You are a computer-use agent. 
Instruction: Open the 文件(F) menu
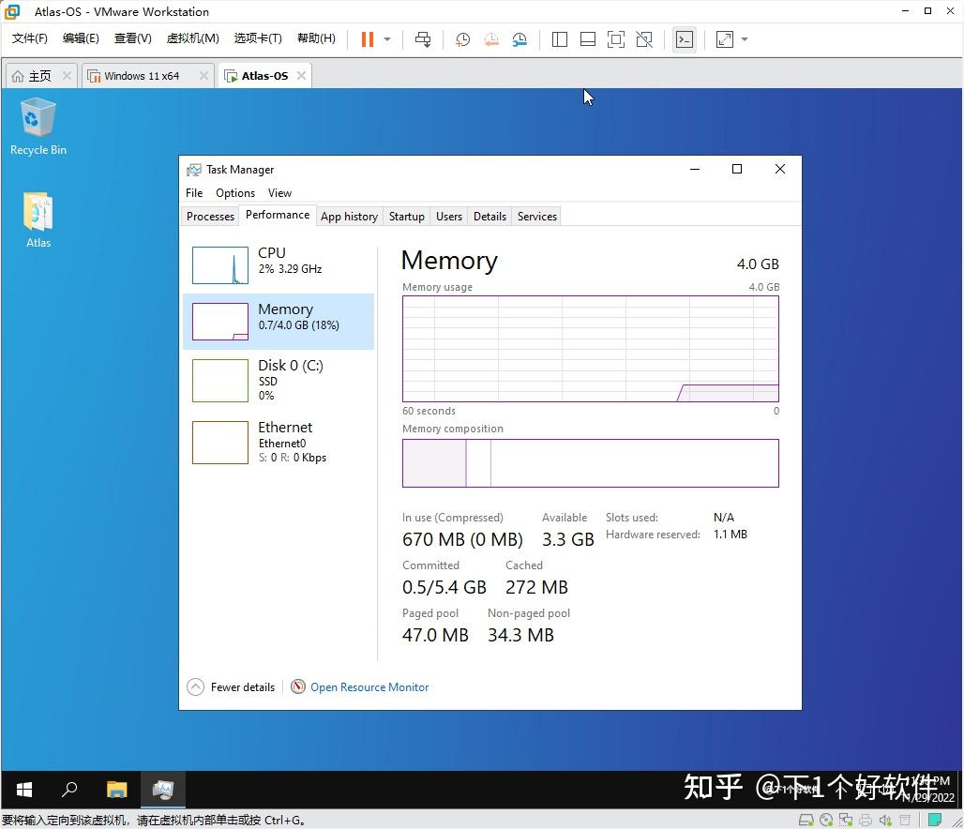[x=29, y=38]
